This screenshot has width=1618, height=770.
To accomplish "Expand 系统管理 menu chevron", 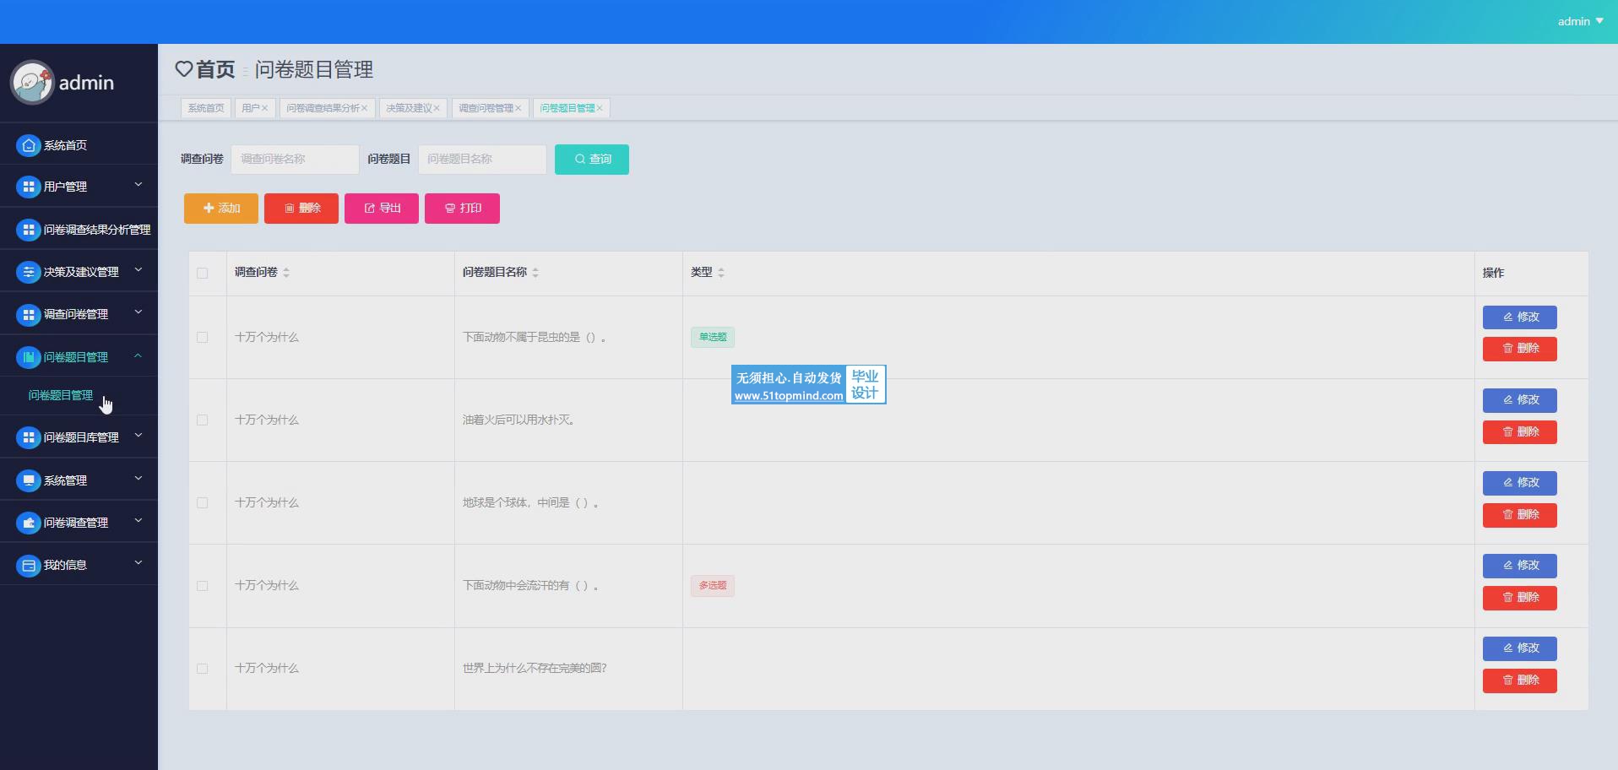I will [138, 479].
